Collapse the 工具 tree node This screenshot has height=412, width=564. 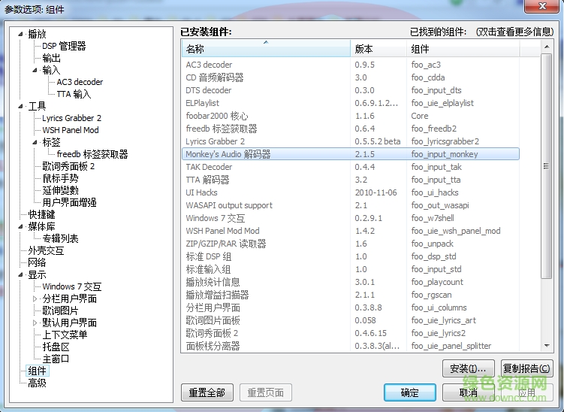click(x=20, y=106)
